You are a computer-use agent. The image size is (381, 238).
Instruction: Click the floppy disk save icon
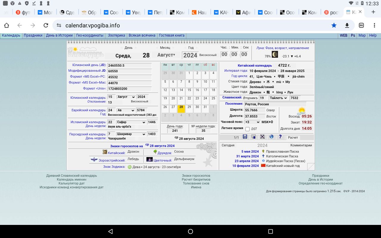coord(245,137)
